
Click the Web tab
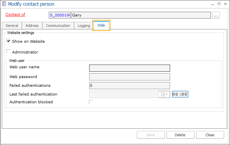point(101,25)
